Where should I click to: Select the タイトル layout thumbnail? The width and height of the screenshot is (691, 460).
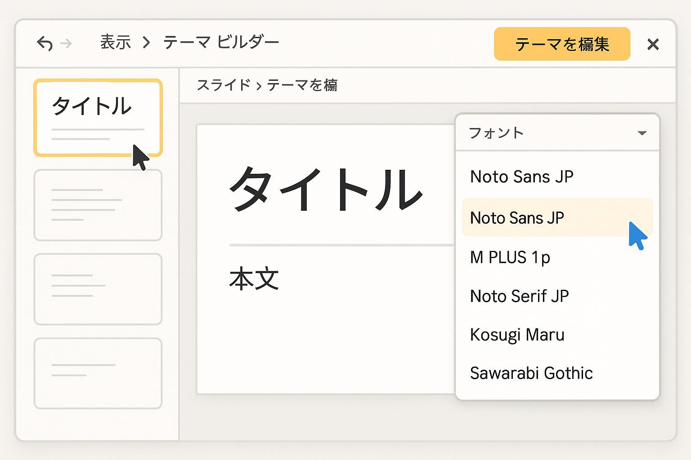pyautogui.click(x=98, y=118)
